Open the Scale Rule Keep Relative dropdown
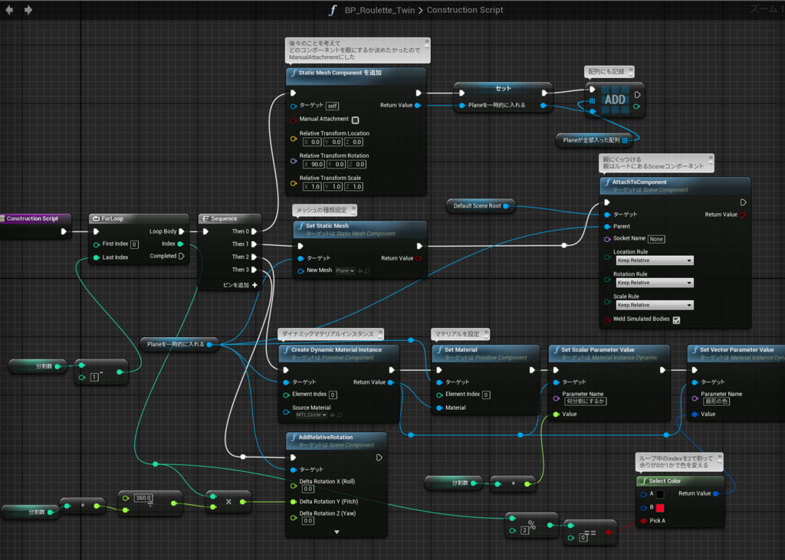The height and width of the screenshot is (560, 785). (x=655, y=305)
